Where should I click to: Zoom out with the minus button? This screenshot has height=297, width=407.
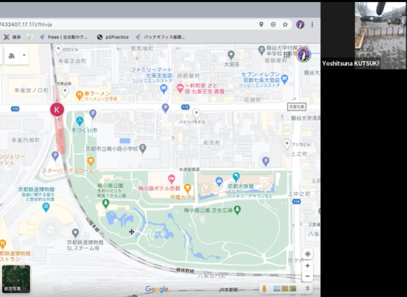coord(308,276)
